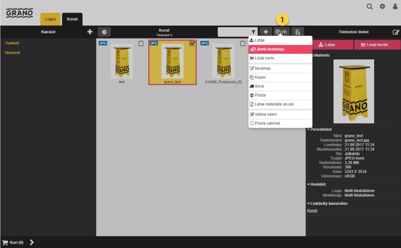Screen dimensions: 401x248
Task: Click the Väriavaruus value sRGB
Action: (x=350, y=176)
